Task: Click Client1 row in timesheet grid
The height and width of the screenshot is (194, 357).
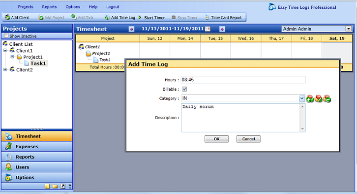Action: point(92,47)
